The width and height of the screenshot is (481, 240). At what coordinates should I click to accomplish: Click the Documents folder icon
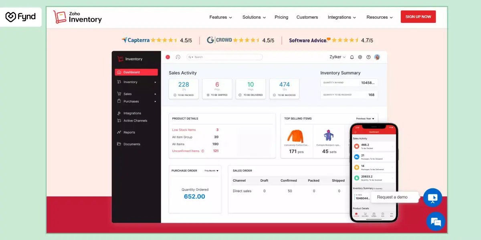119,144
